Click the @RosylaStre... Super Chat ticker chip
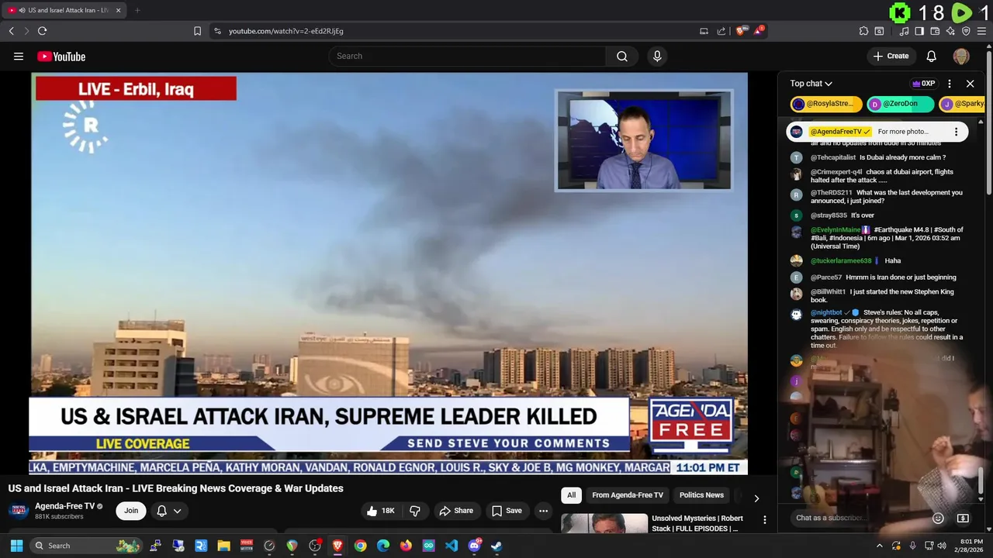Viewport: 993px width, 558px height. pos(826,104)
